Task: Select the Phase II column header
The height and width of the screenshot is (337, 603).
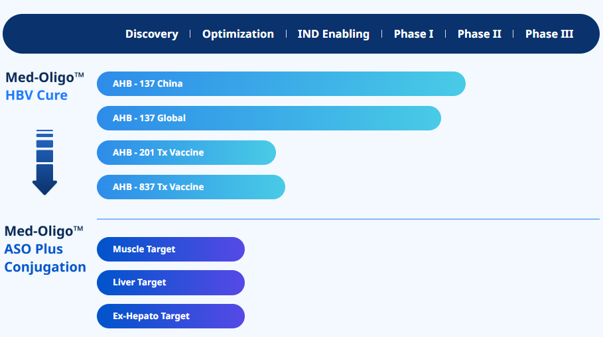Action: click(x=479, y=34)
